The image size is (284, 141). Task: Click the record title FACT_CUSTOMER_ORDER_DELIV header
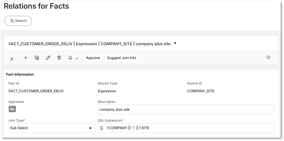[x=90, y=44]
